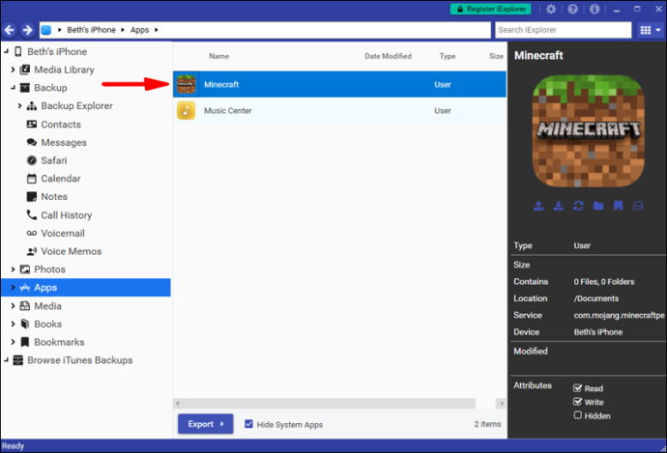
Task: Sort list by Date Modified column
Action: 388,56
